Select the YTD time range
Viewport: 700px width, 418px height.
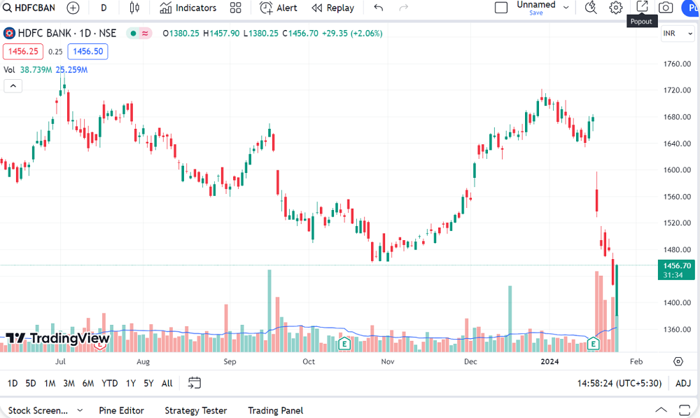click(x=109, y=383)
